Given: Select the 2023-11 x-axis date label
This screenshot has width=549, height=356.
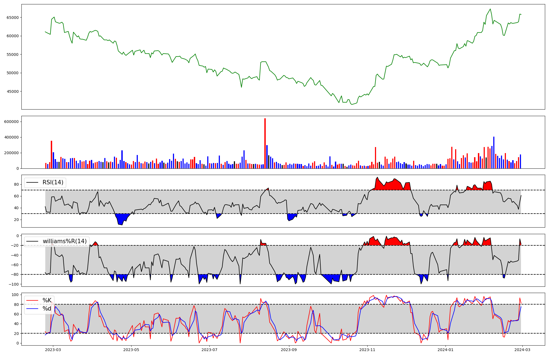Looking at the screenshot, I should (367, 350).
